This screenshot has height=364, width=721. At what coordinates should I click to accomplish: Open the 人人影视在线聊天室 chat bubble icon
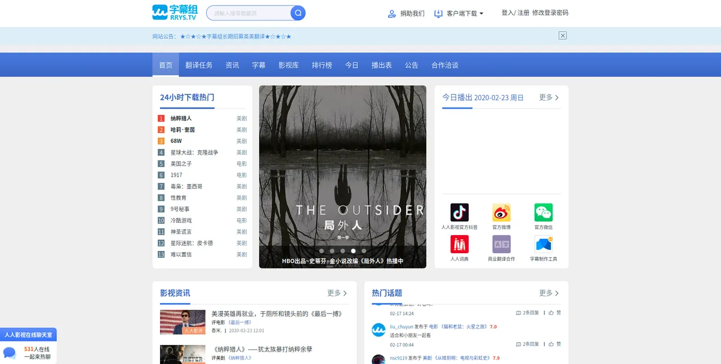pyautogui.click(x=10, y=353)
